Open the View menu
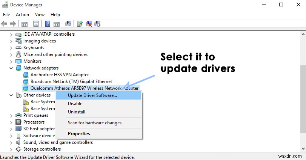 [x=40, y=15]
